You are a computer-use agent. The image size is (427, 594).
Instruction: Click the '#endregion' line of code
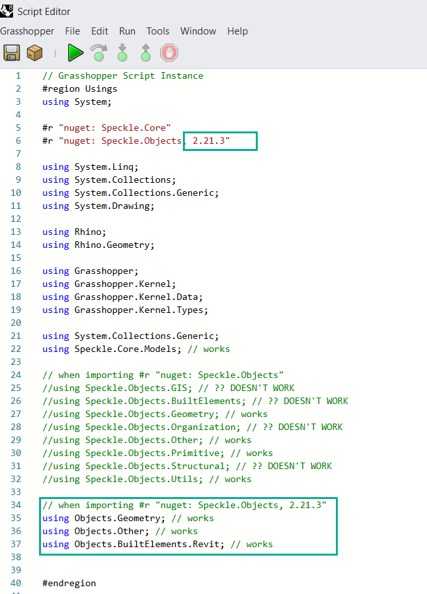[69, 584]
